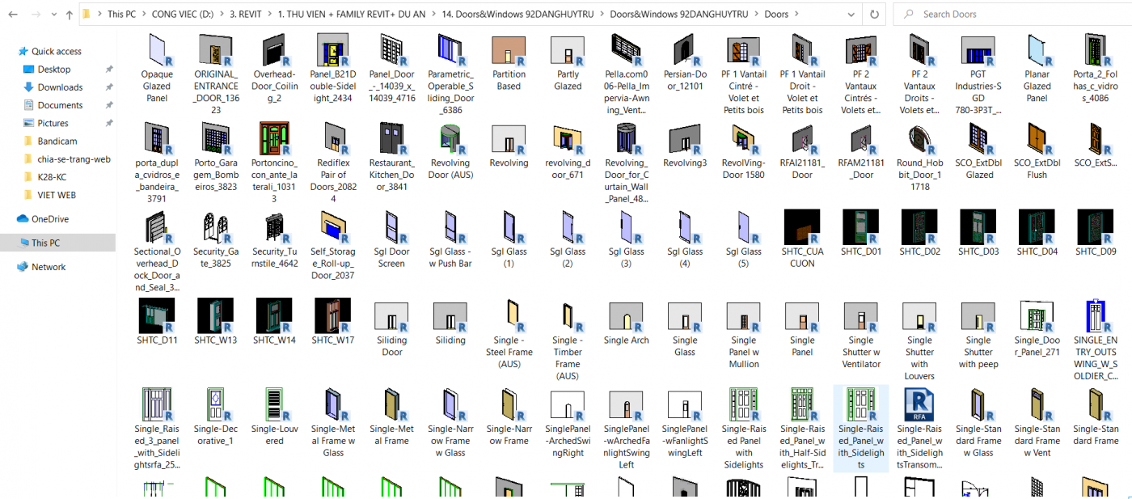Open the recent locations dropdown arrow

(x=53, y=15)
